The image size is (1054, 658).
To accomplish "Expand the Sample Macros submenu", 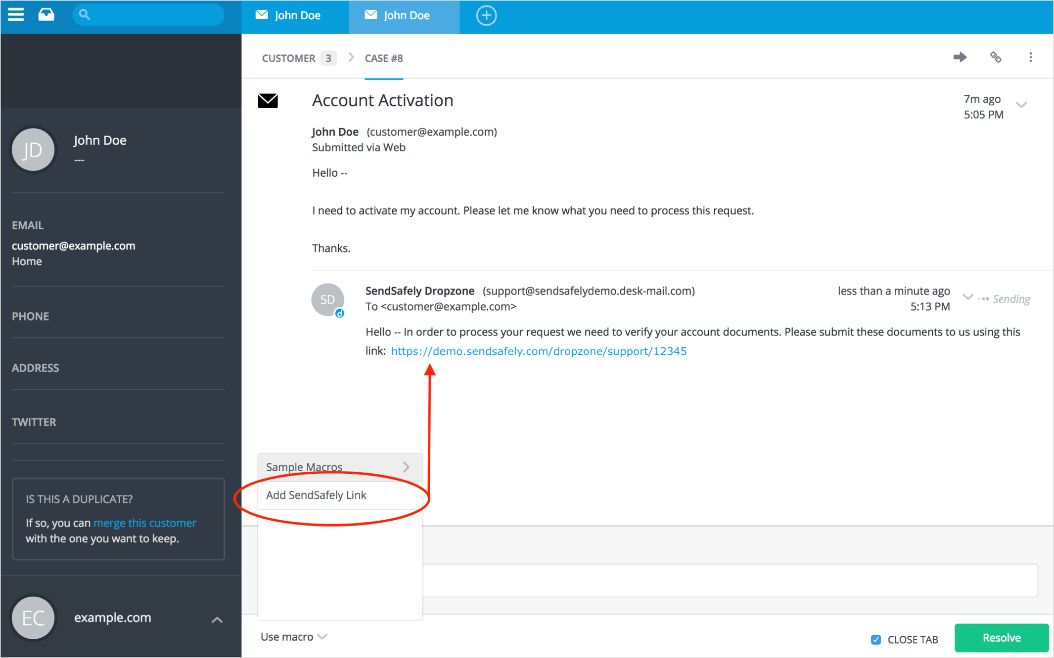I will click(340, 466).
